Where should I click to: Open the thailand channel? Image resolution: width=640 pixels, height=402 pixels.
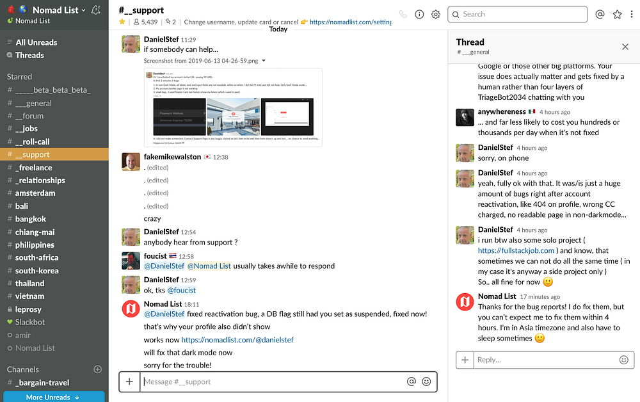(54, 283)
